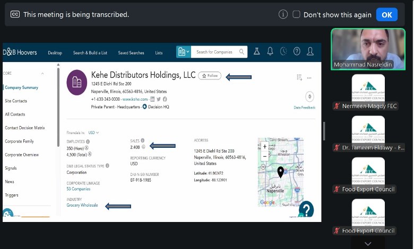The image size is (414, 249).
Task: Open the company Facebook icon
Action: point(165,99)
